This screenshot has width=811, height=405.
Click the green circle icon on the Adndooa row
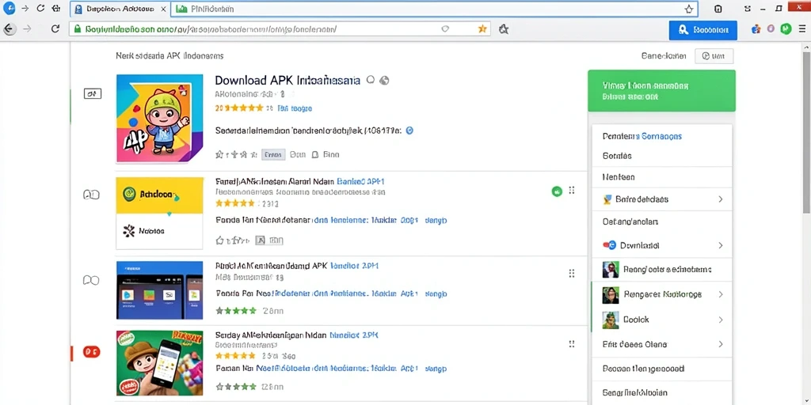pos(557,191)
